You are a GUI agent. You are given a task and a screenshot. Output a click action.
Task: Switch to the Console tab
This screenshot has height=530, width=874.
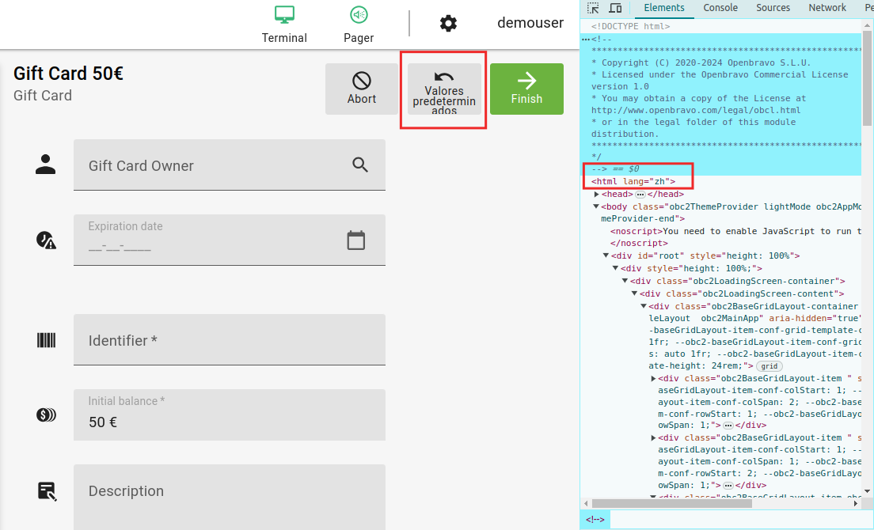click(720, 8)
